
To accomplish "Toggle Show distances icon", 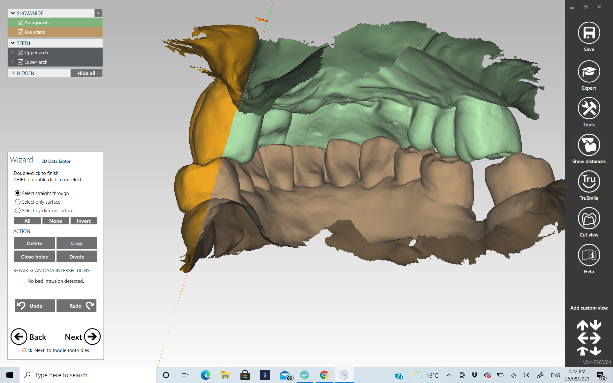I will 589,145.
